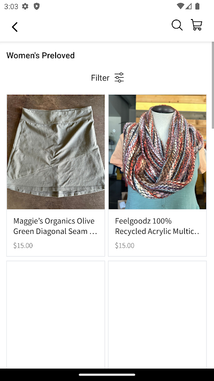Open the olive green skirt photo
Viewport: 214px width, 381px height.
coord(56,152)
